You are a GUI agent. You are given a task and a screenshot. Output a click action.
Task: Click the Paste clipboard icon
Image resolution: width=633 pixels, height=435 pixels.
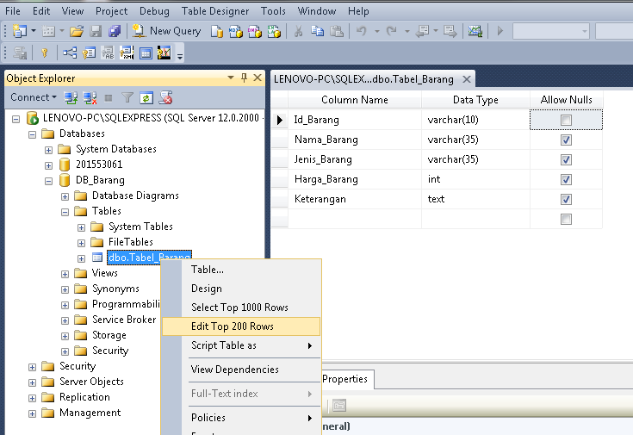336,31
